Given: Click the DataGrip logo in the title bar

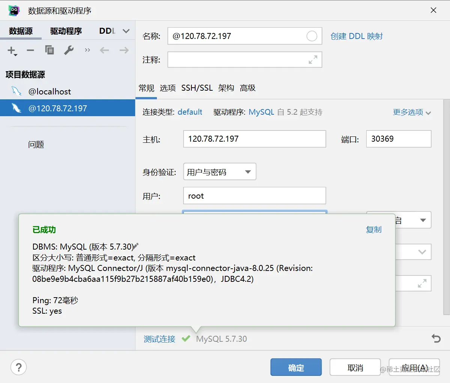Looking at the screenshot, I should pos(14,10).
